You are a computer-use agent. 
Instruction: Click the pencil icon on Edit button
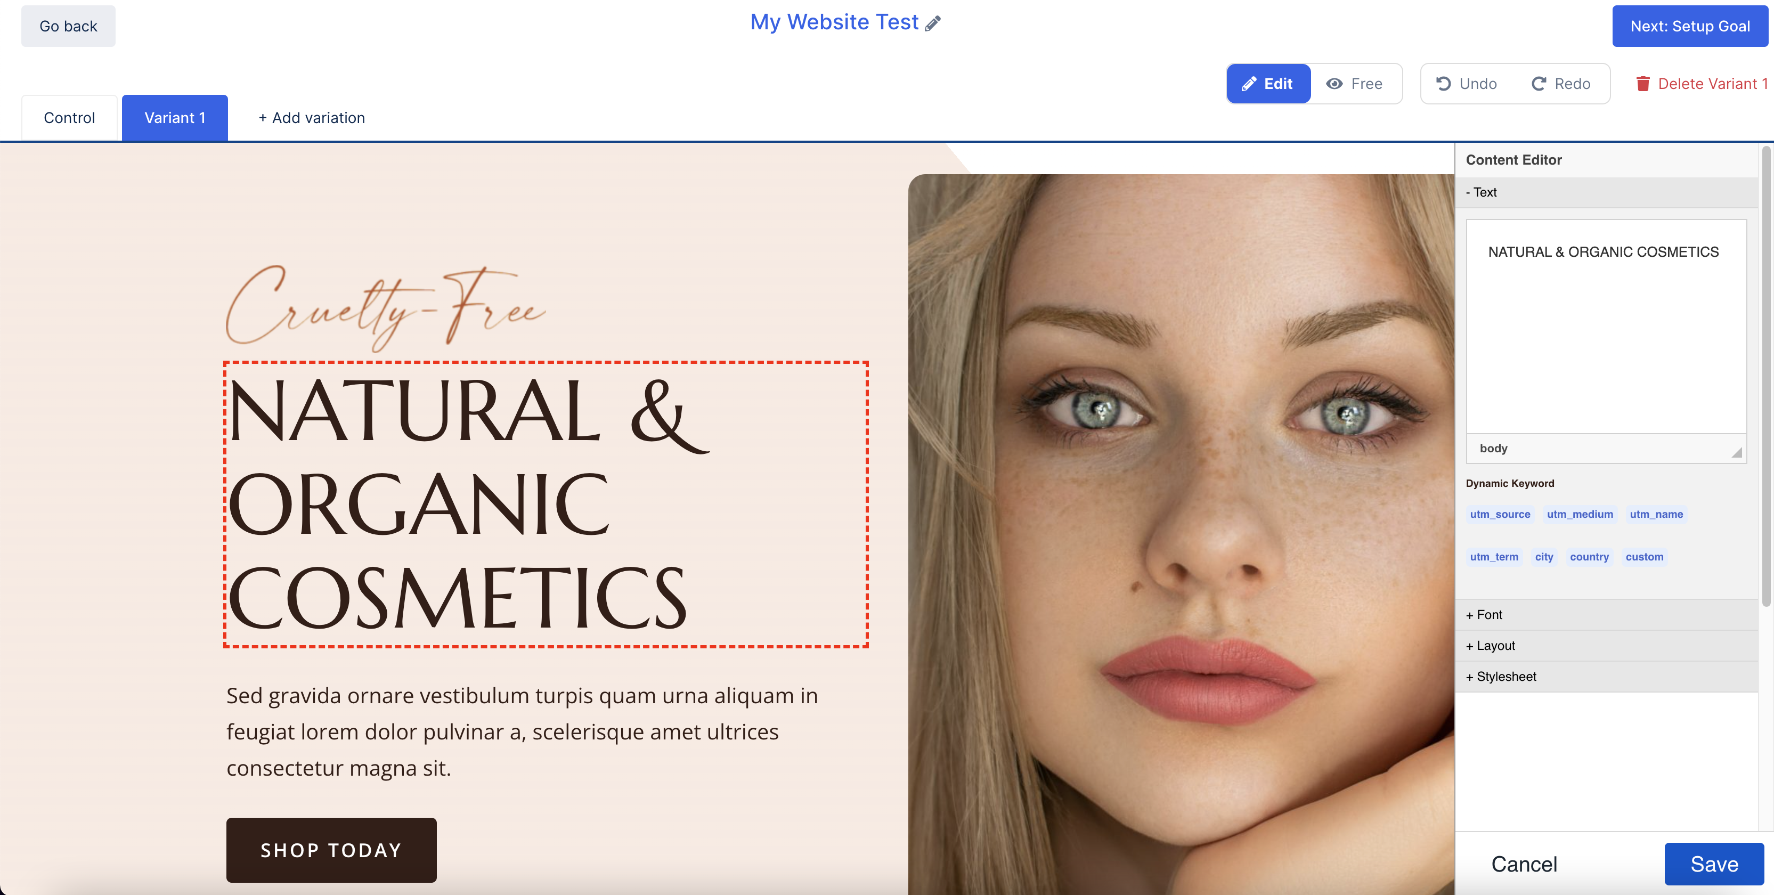(x=1249, y=84)
